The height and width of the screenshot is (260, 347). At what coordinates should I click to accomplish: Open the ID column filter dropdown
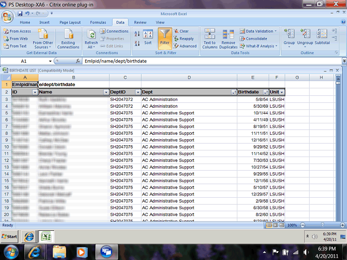(x=35, y=92)
